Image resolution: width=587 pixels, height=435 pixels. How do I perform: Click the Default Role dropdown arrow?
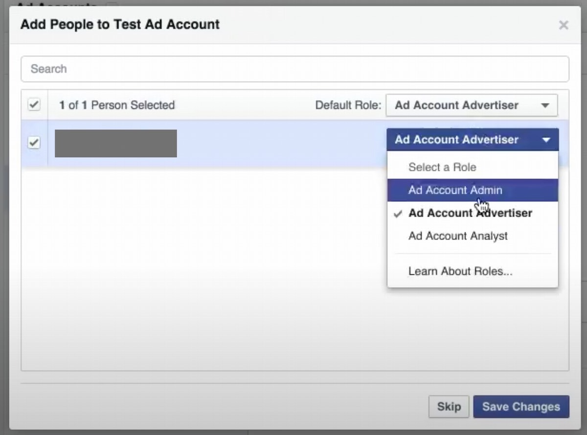544,105
